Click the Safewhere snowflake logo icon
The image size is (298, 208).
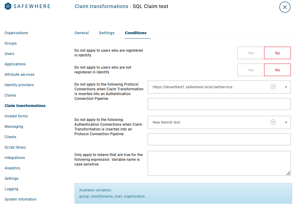pos(8,6)
